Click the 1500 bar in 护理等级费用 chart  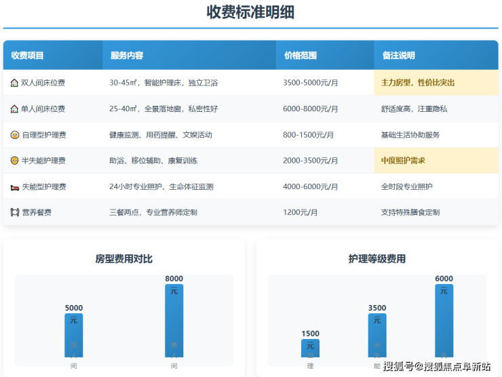click(310, 348)
